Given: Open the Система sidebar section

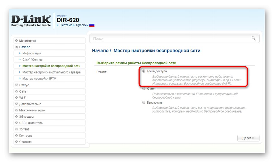Looking at the screenshot, I should pos(50,142).
